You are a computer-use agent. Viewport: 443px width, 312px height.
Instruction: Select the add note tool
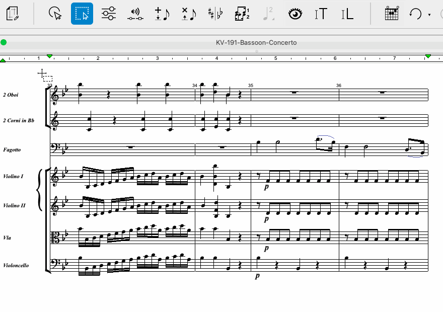[162, 14]
